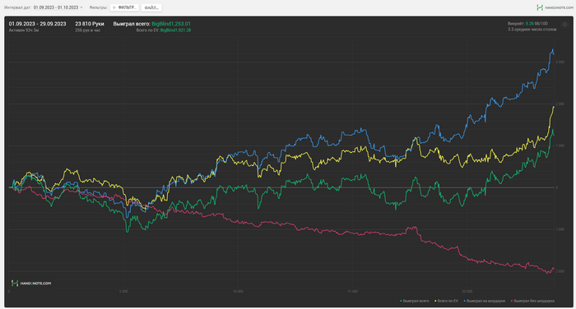Click the active time 93h text
The image size is (576, 309).
(24, 30)
